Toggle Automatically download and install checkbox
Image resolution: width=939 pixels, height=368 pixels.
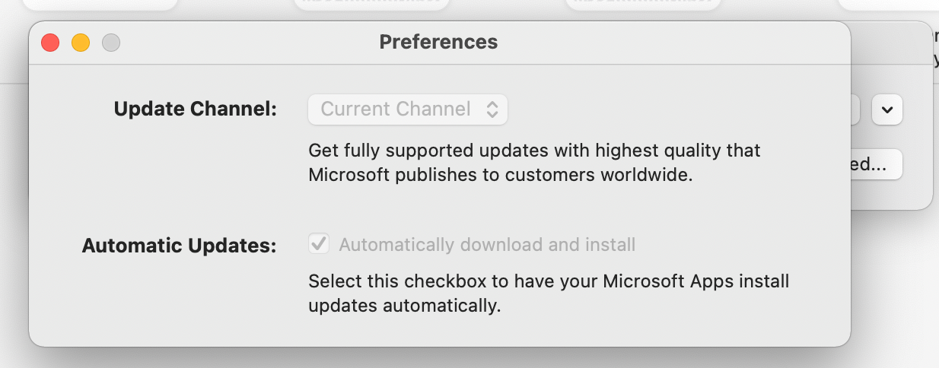coord(319,244)
